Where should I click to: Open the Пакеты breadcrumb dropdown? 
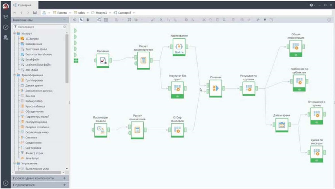[x=70, y=13]
